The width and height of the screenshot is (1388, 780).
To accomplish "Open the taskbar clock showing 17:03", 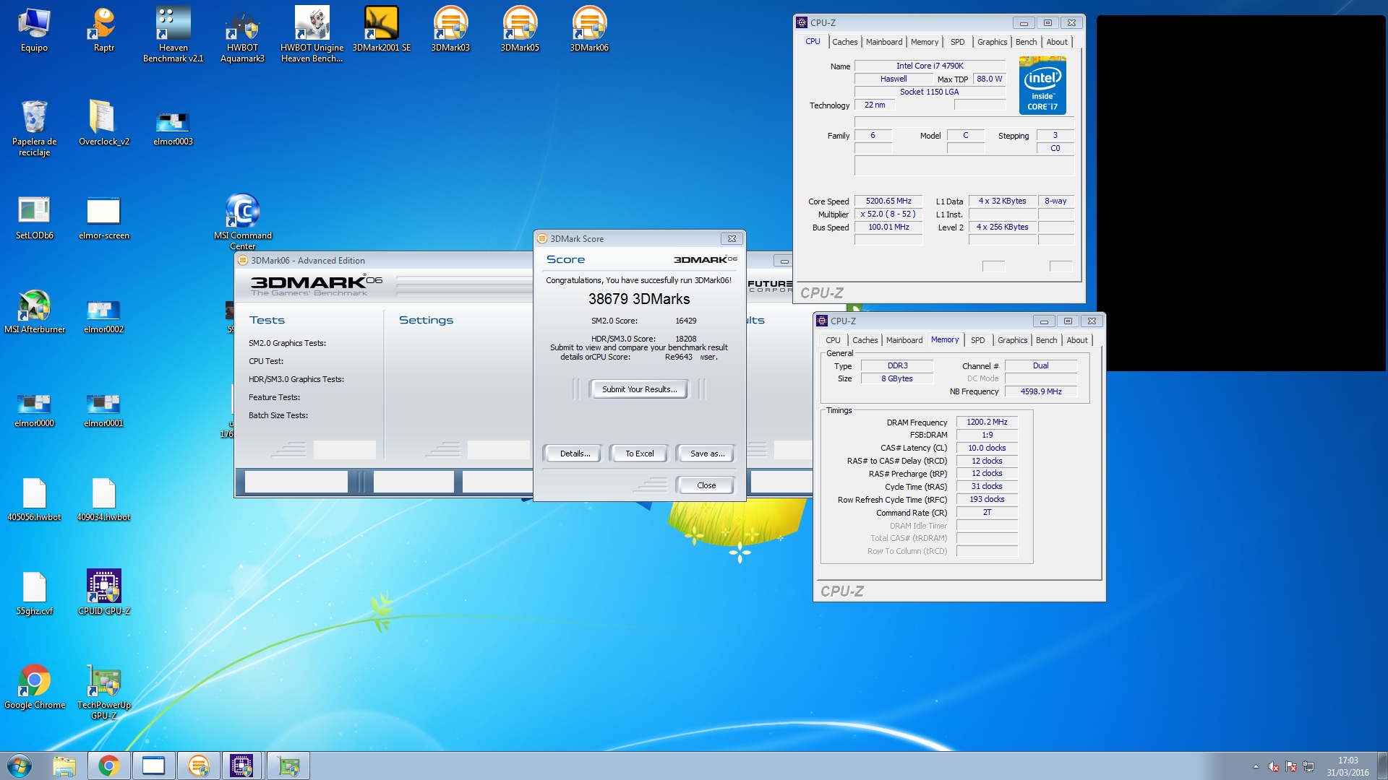I will click(1348, 766).
